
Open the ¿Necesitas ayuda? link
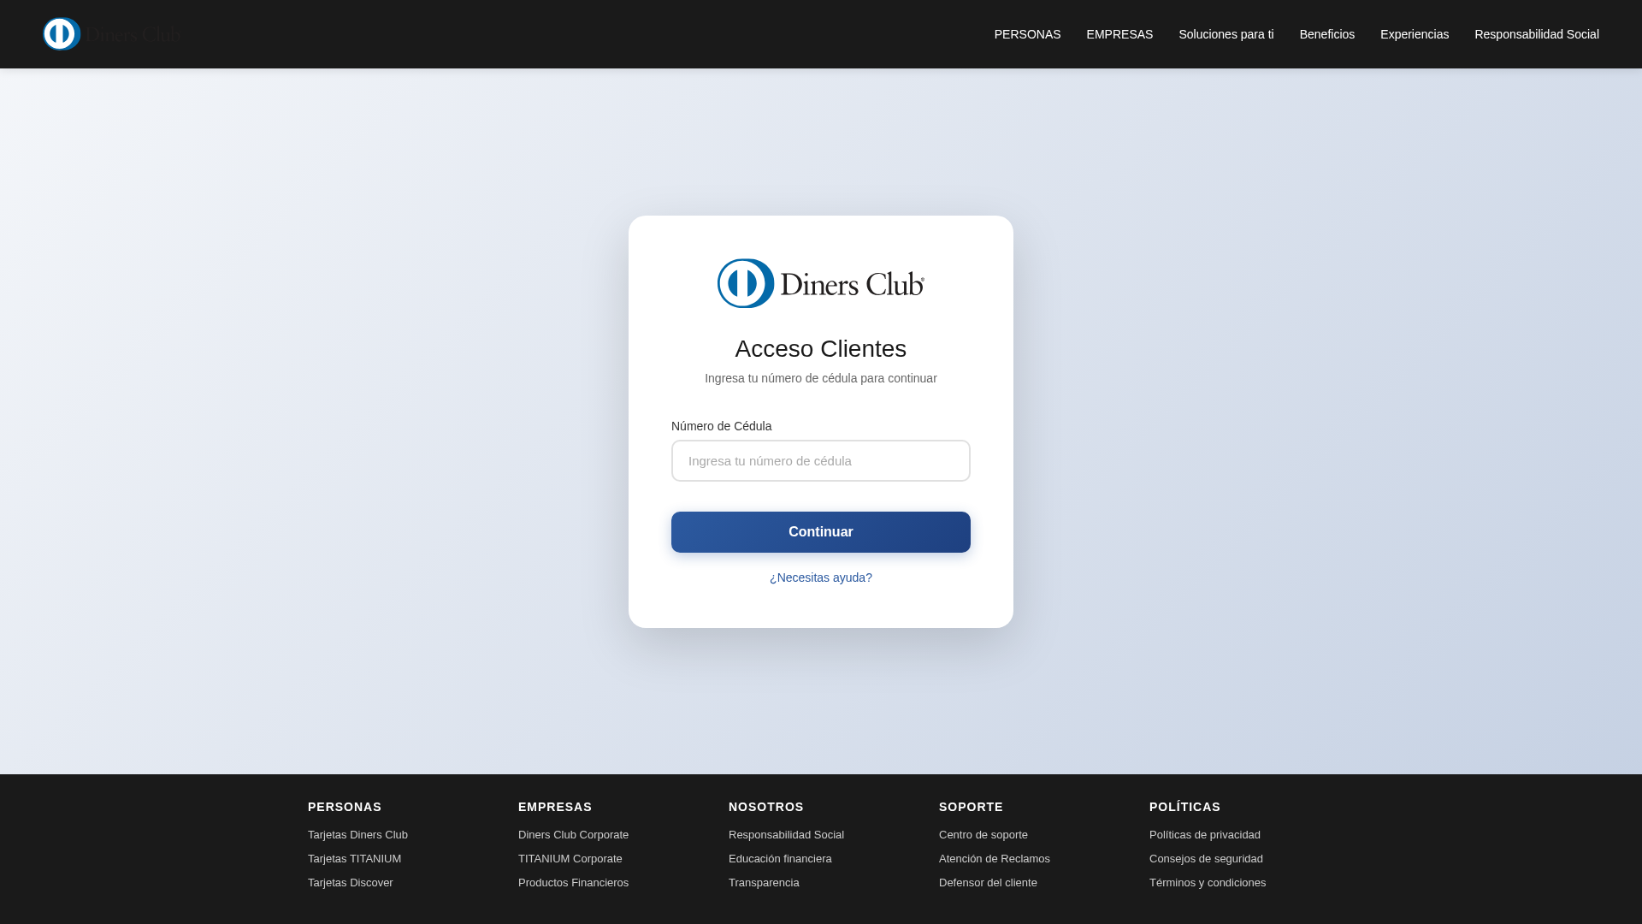click(x=821, y=577)
